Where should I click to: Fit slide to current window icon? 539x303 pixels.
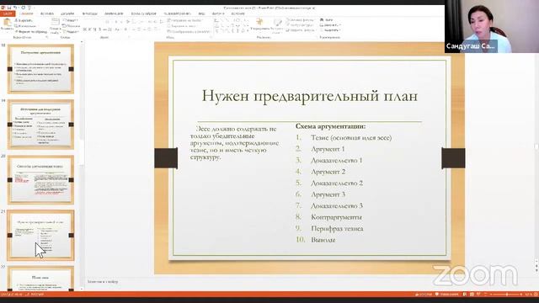click(x=536, y=295)
